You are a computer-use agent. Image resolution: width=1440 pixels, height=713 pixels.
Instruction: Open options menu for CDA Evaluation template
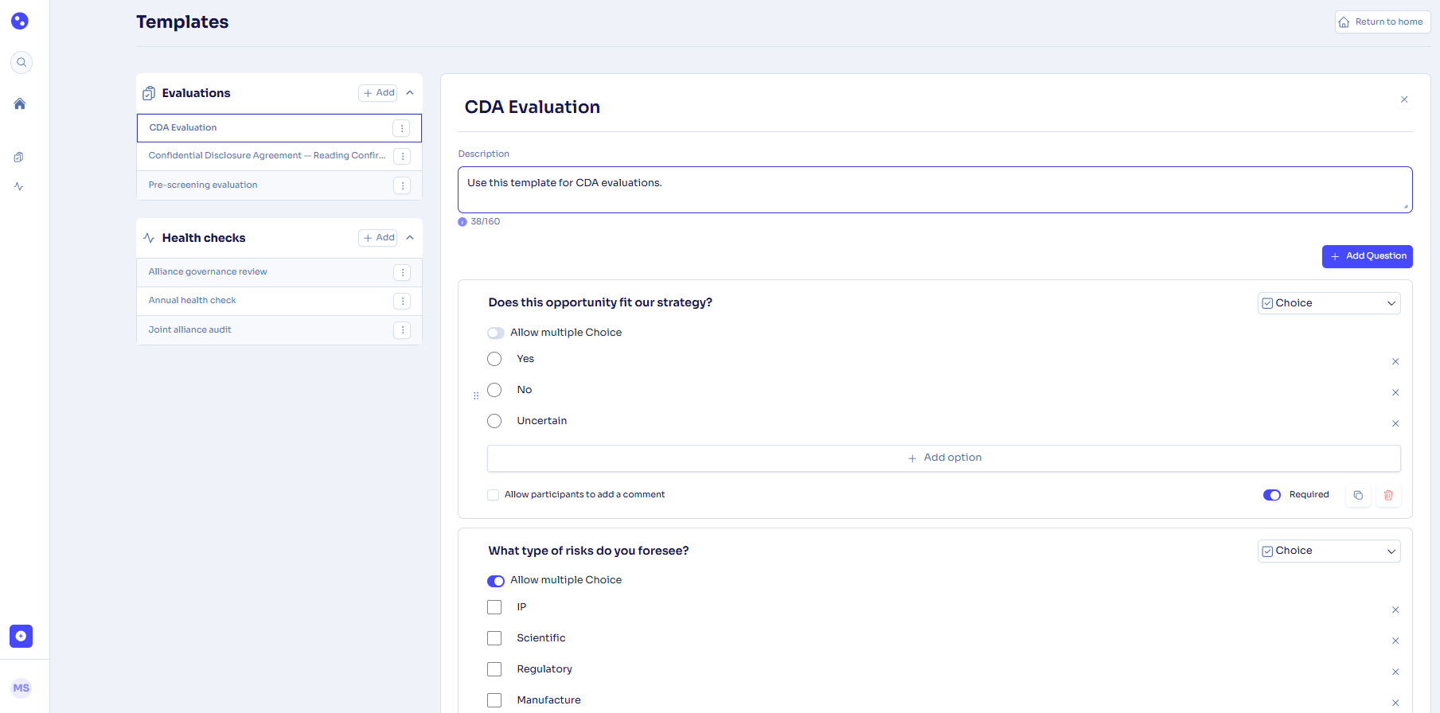click(402, 128)
